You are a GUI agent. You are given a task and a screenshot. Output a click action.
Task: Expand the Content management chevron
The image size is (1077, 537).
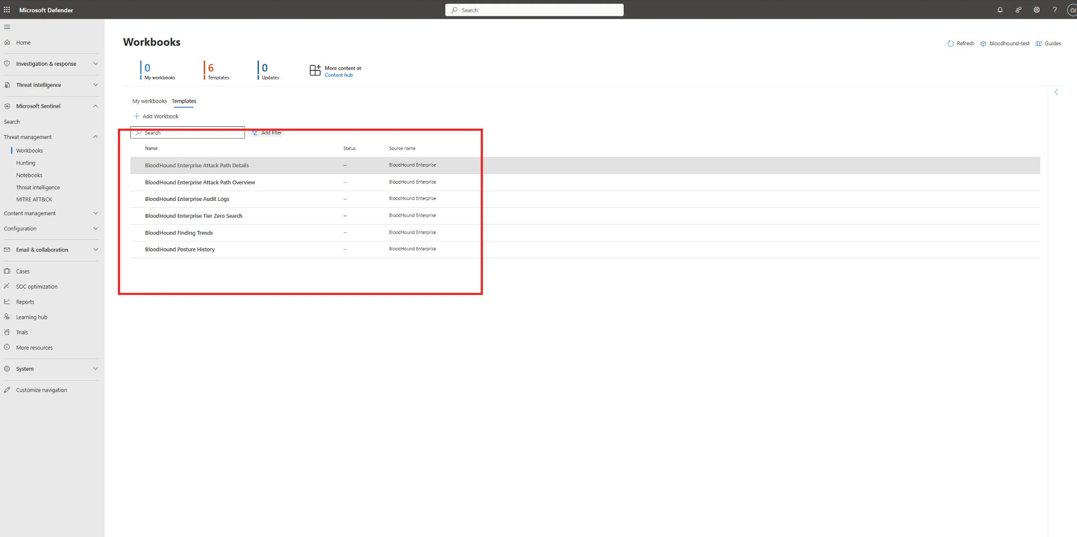click(96, 213)
